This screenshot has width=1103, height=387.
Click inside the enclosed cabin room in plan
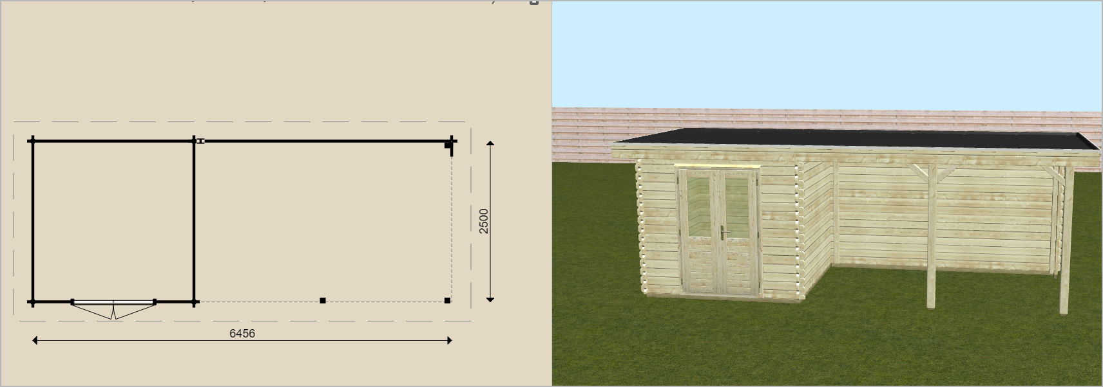[113, 221]
